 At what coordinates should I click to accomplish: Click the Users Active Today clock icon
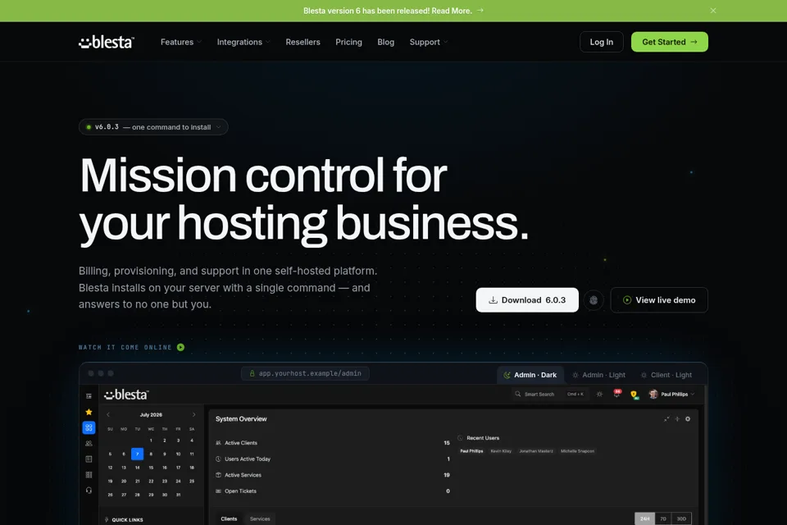click(x=218, y=459)
